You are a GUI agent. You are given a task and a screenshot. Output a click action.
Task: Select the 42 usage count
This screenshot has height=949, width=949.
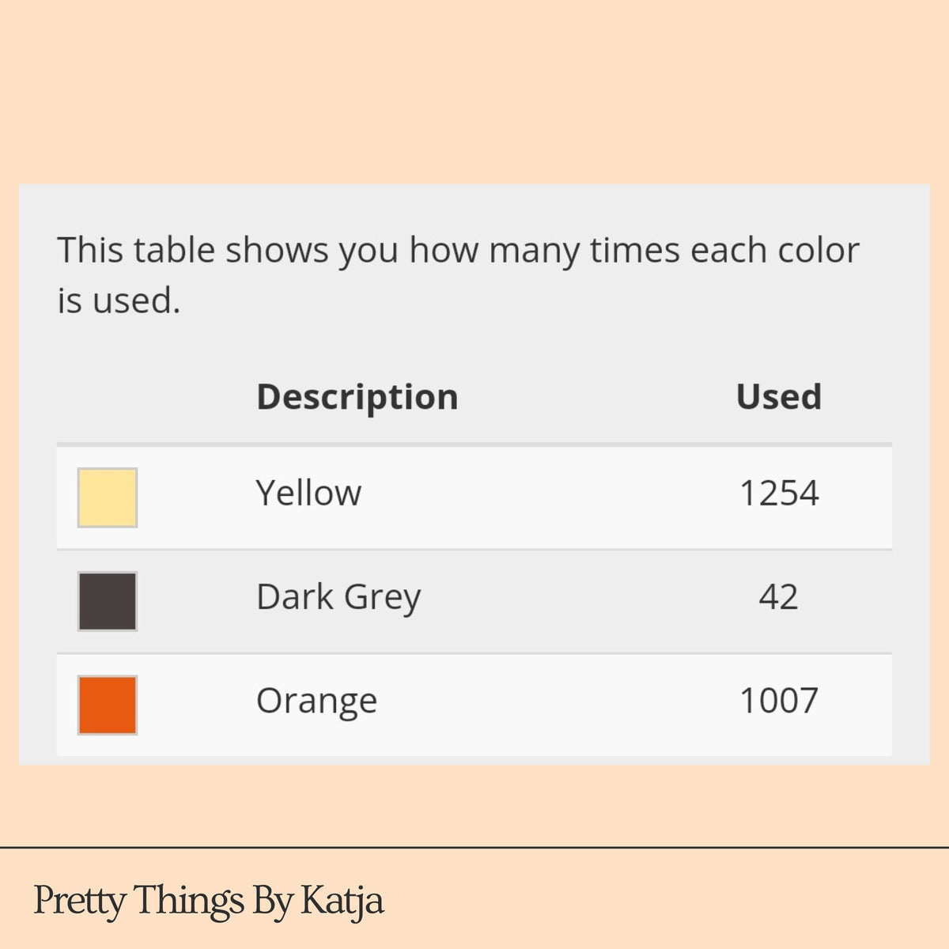pos(778,597)
